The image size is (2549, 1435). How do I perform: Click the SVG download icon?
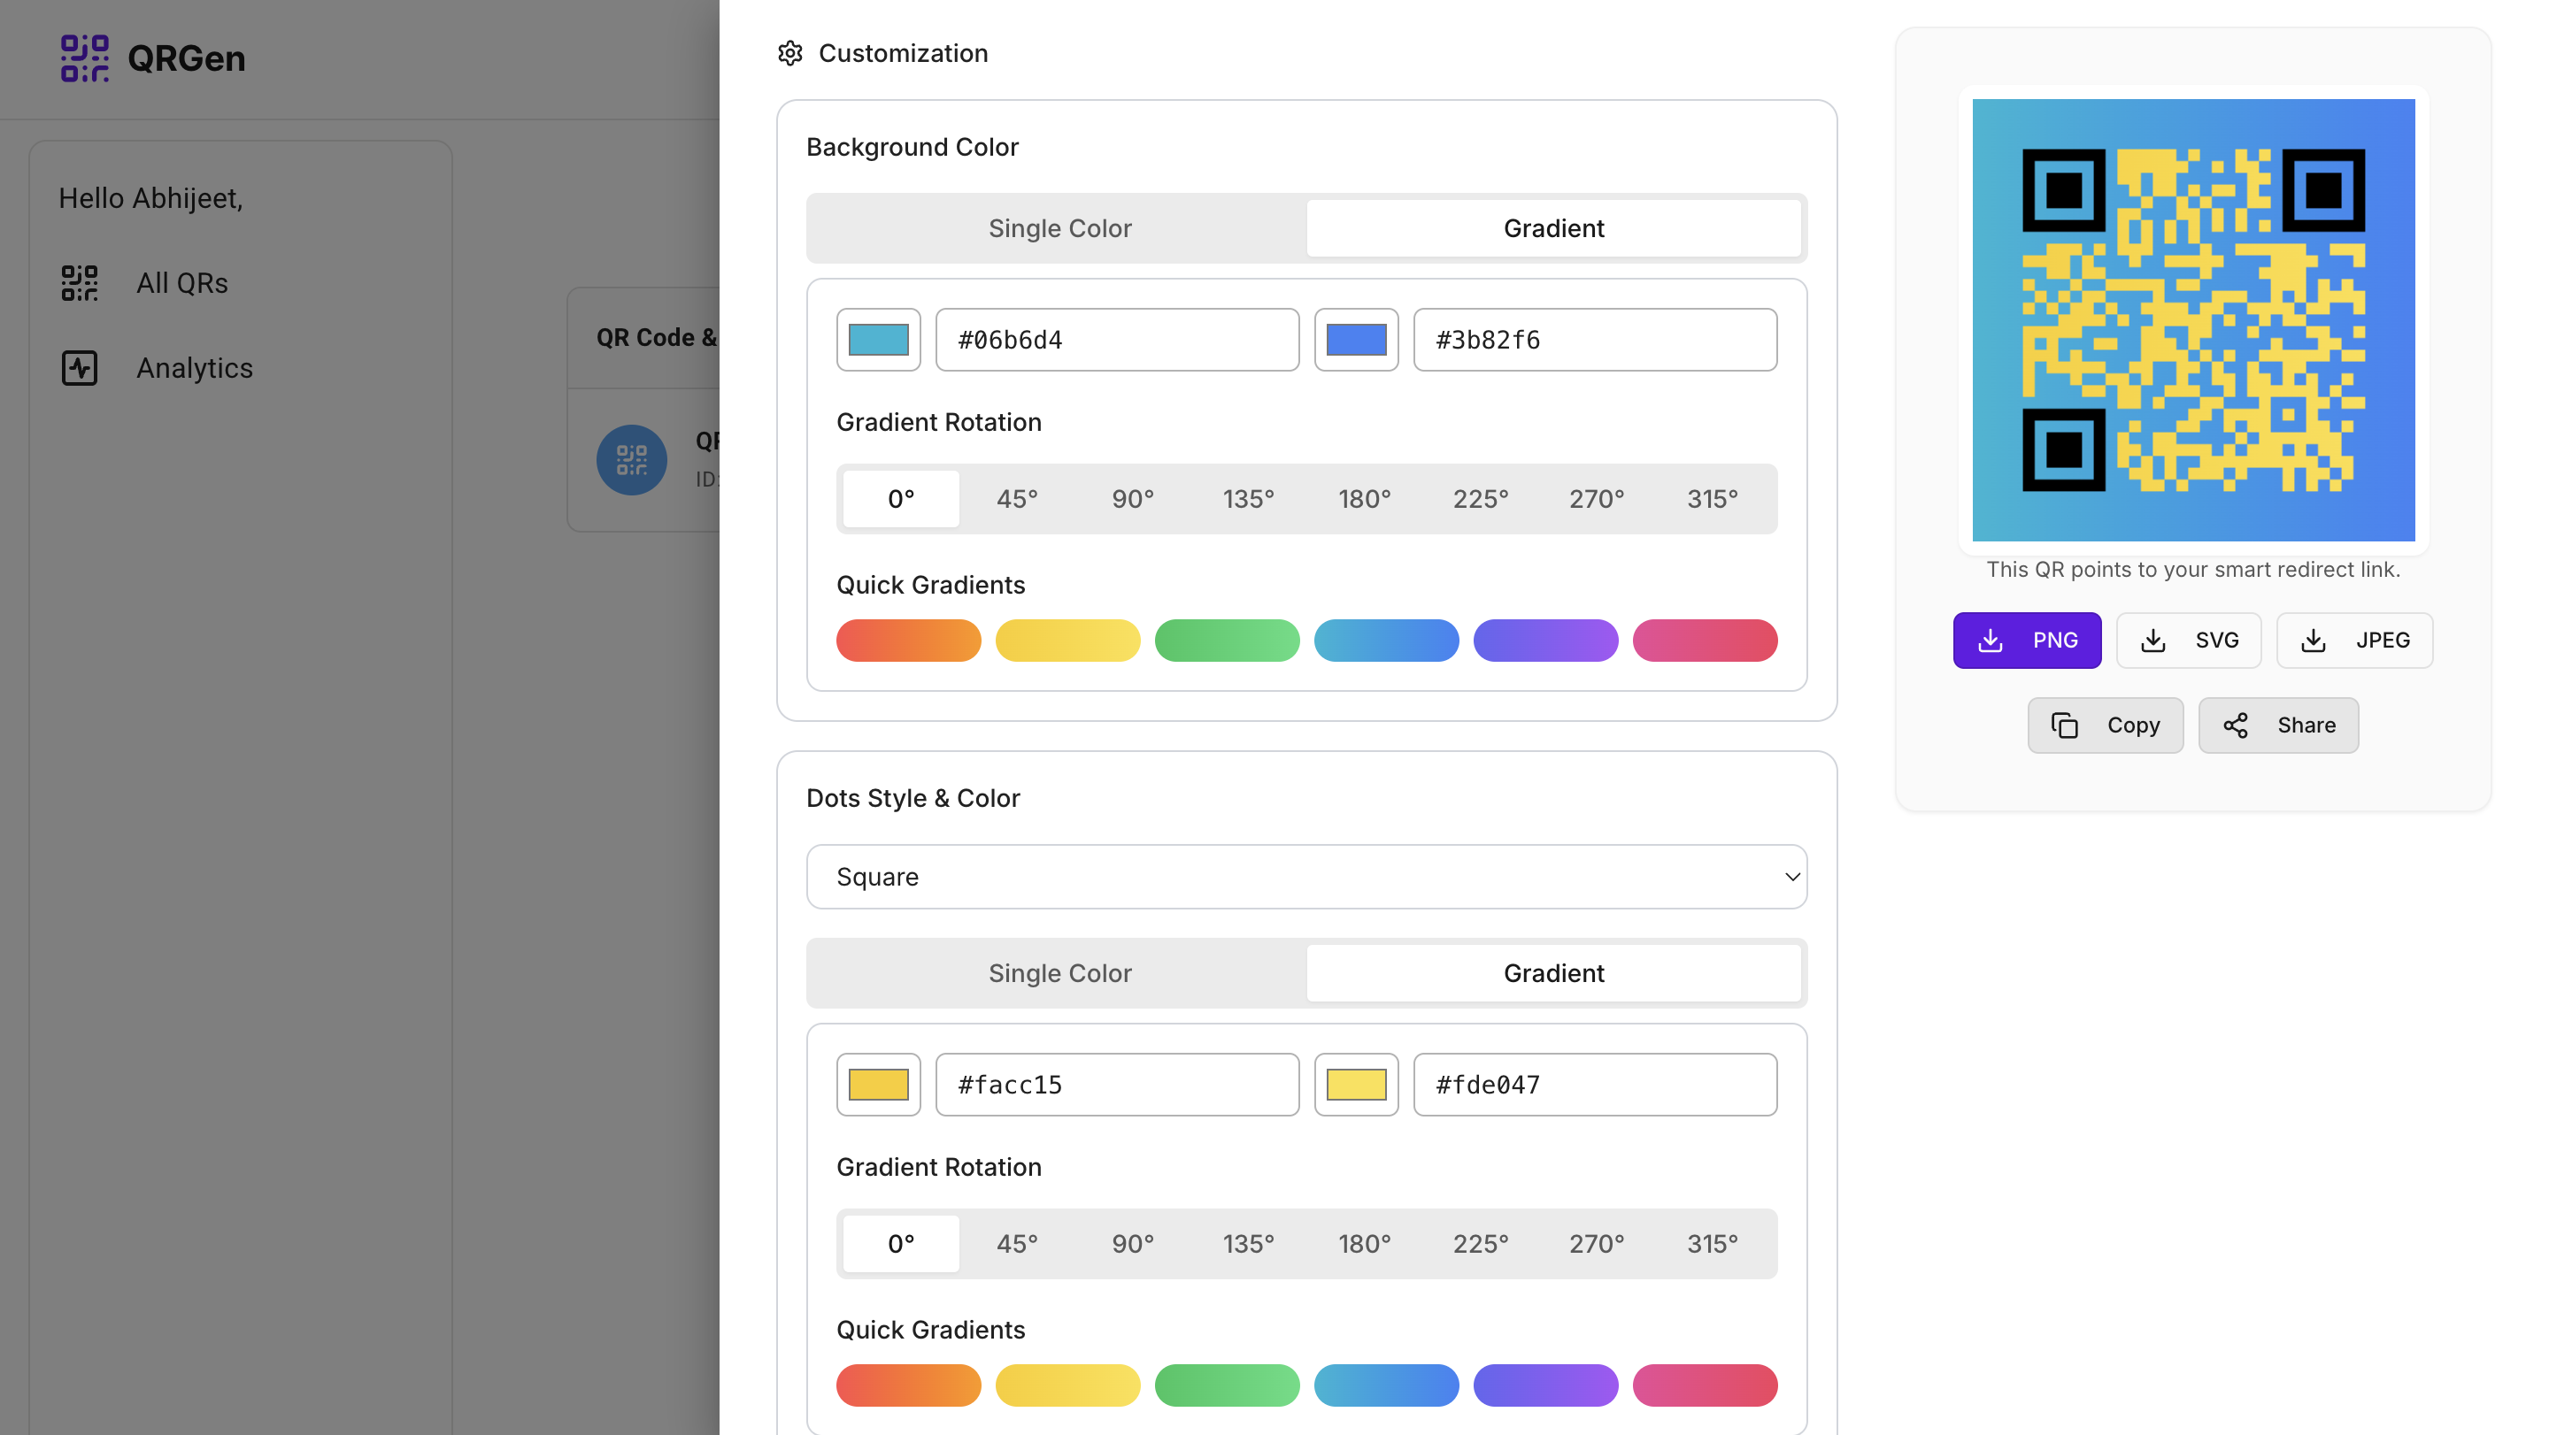coord(2153,640)
